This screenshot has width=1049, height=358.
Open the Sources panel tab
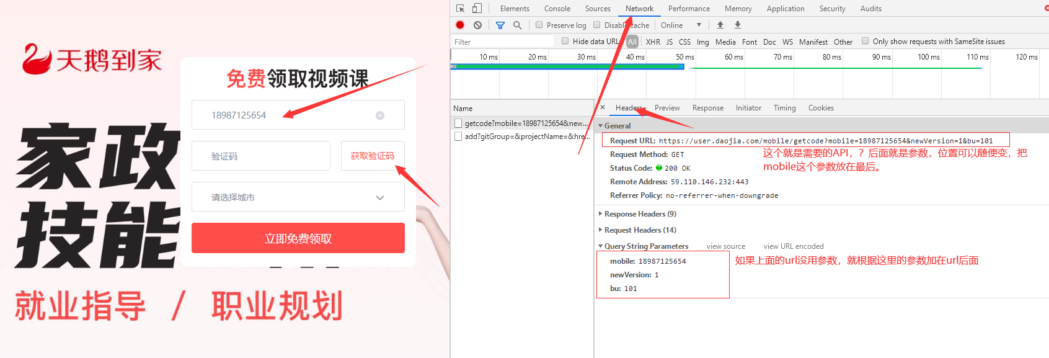coord(598,9)
